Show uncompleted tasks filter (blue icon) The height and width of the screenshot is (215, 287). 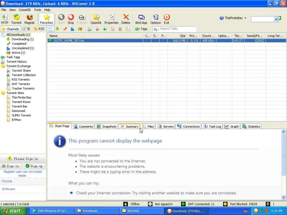pyautogui.click(x=73, y=29)
